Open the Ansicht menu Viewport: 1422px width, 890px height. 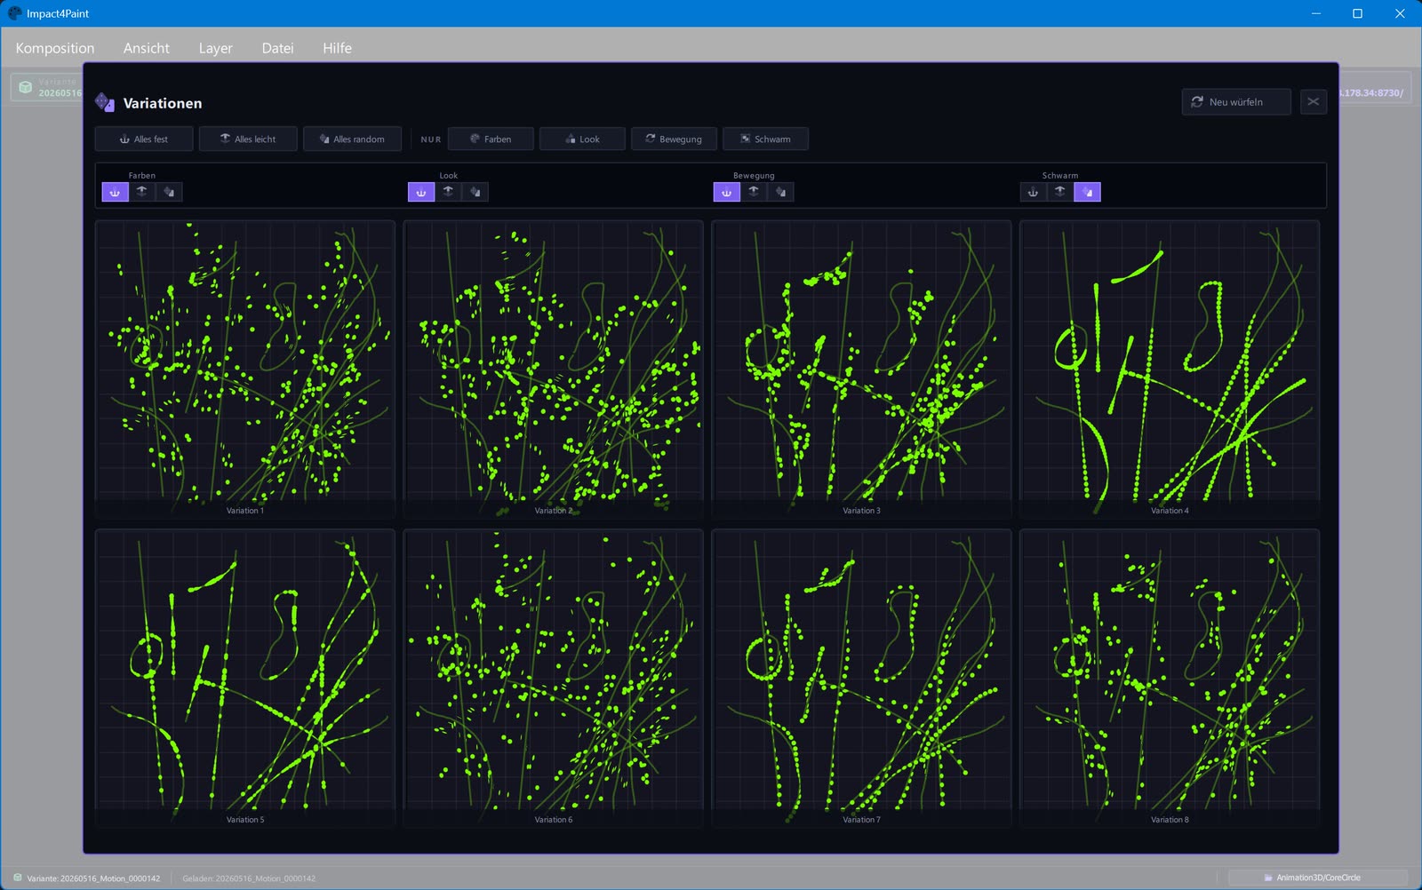(x=147, y=48)
